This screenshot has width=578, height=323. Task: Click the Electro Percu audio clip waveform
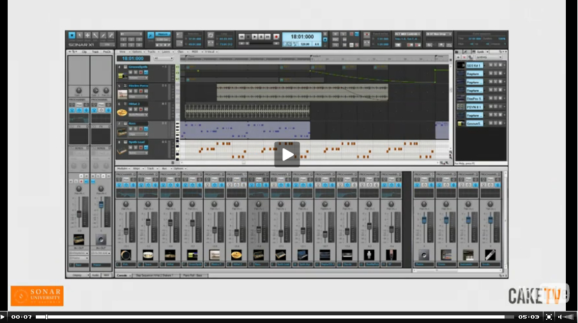(x=302, y=92)
